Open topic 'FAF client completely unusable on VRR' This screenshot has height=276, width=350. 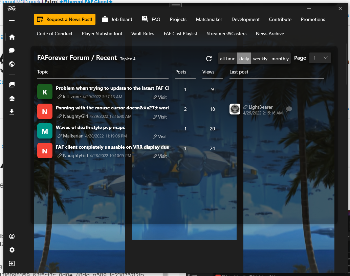(x=112, y=147)
